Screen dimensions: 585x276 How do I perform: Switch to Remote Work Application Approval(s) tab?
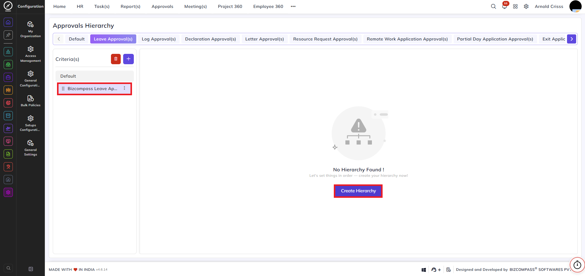pos(407,39)
